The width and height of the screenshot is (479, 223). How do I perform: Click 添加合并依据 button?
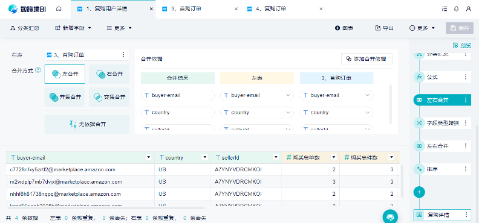point(367,58)
